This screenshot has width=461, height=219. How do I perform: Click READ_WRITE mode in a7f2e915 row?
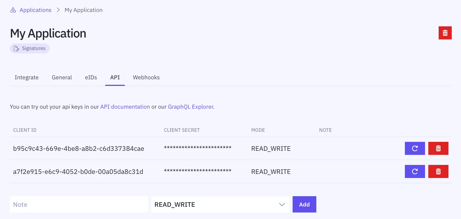pos(271,172)
